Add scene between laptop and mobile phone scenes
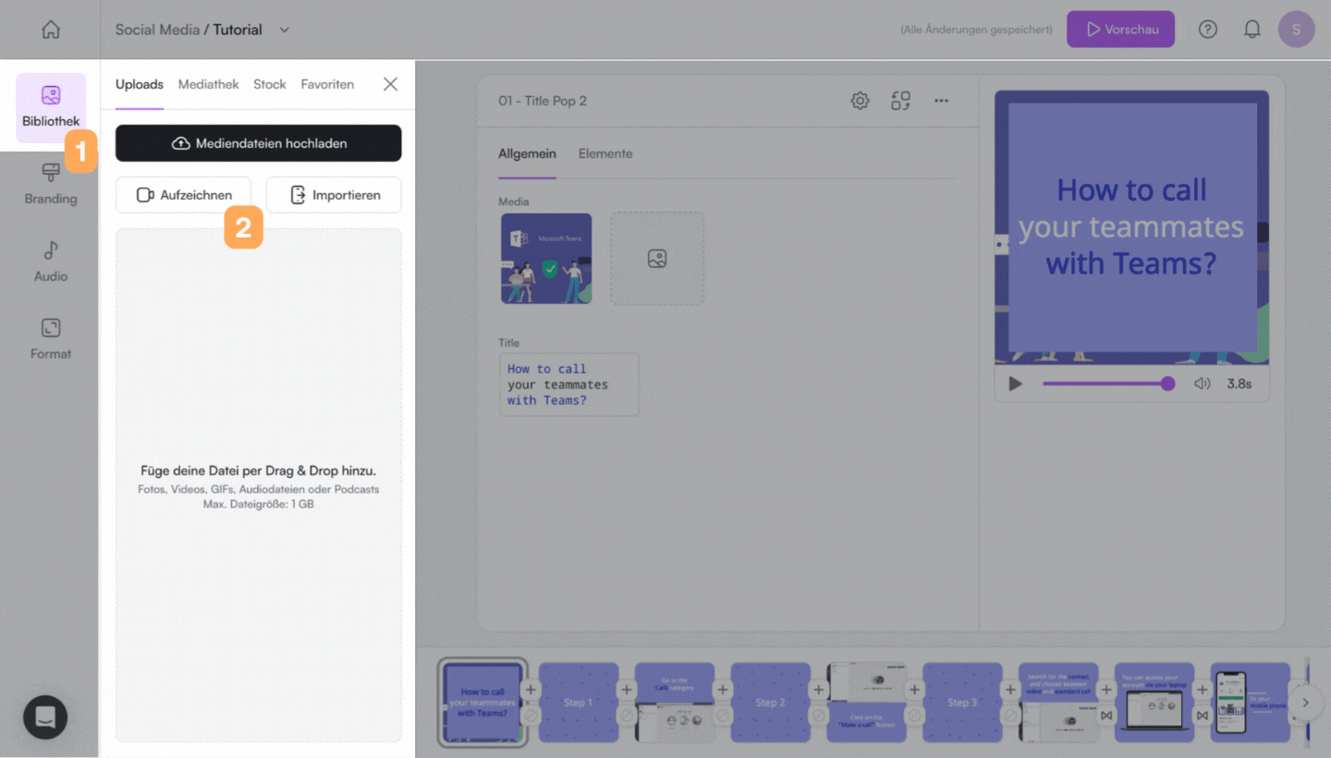 point(1203,690)
